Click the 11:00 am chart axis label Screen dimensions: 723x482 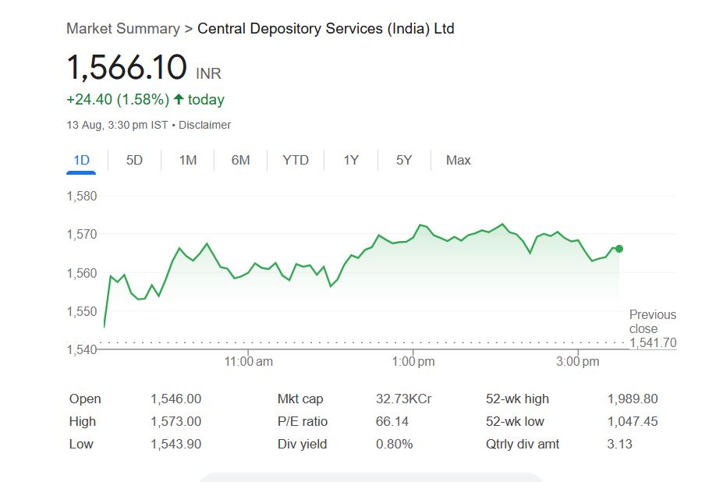[x=249, y=362]
